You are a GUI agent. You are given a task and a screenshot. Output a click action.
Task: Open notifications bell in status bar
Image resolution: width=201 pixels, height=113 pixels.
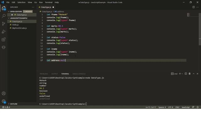(x=198, y=107)
